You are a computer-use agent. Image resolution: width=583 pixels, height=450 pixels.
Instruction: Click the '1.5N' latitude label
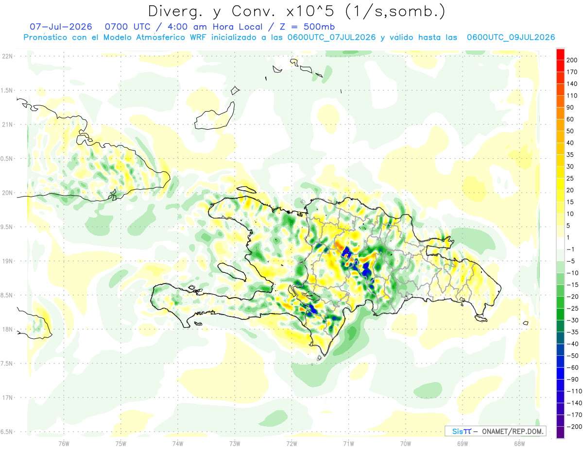pyautogui.click(x=7, y=90)
